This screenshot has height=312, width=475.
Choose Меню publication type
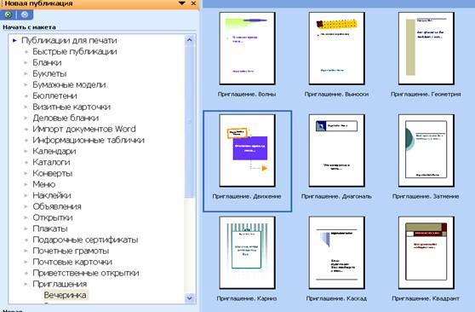[x=44, y=184]
